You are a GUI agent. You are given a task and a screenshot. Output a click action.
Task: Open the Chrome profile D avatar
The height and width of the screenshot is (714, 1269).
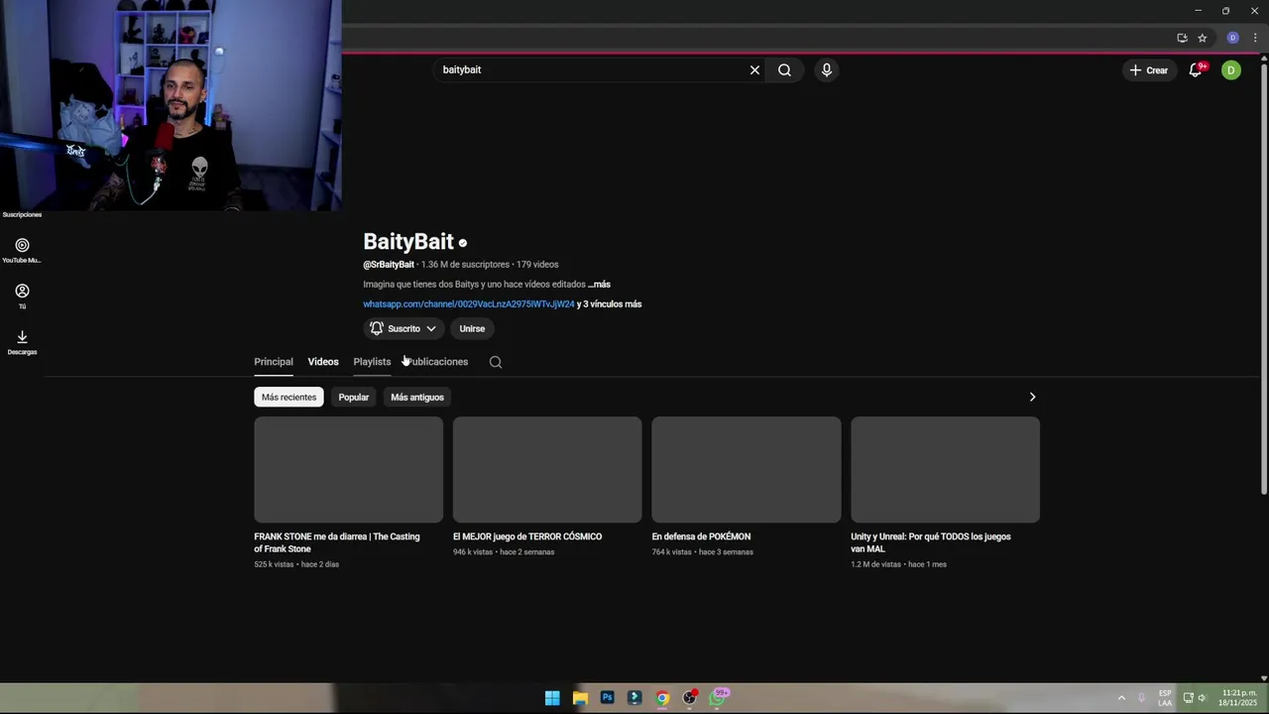pyautogui.click(x=1233, y=38)
